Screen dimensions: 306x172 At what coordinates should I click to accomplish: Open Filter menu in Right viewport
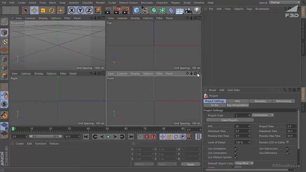click(x=63, y=74)
